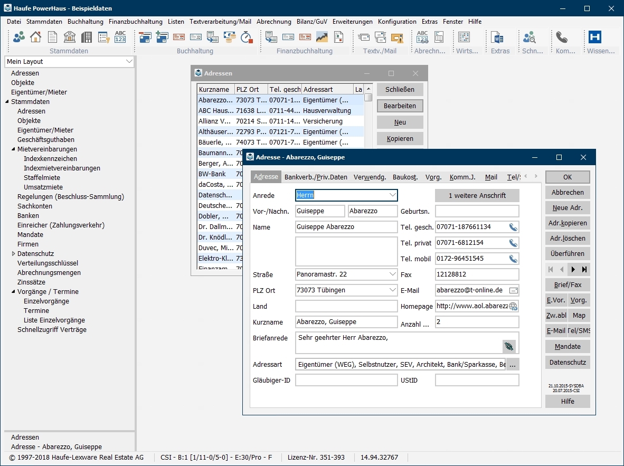
Task: Open homepage via globe icon
Action: (x=513, y=307)
